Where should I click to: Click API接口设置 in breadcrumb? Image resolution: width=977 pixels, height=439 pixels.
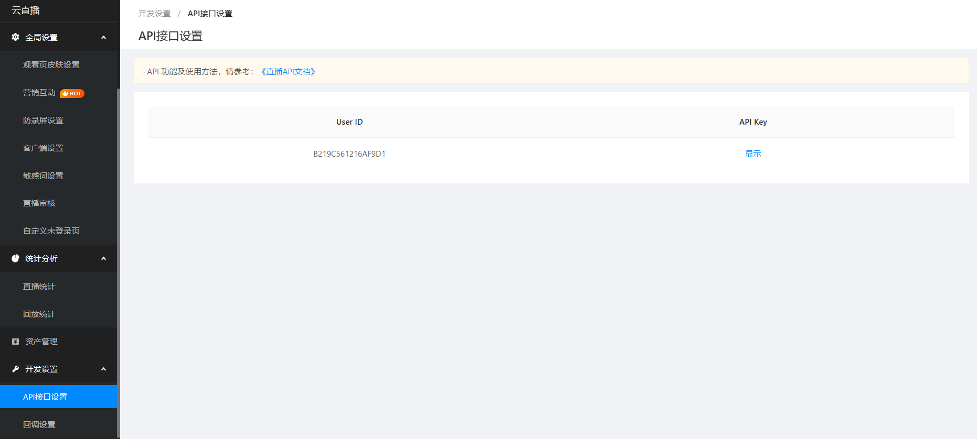(210, 13)
